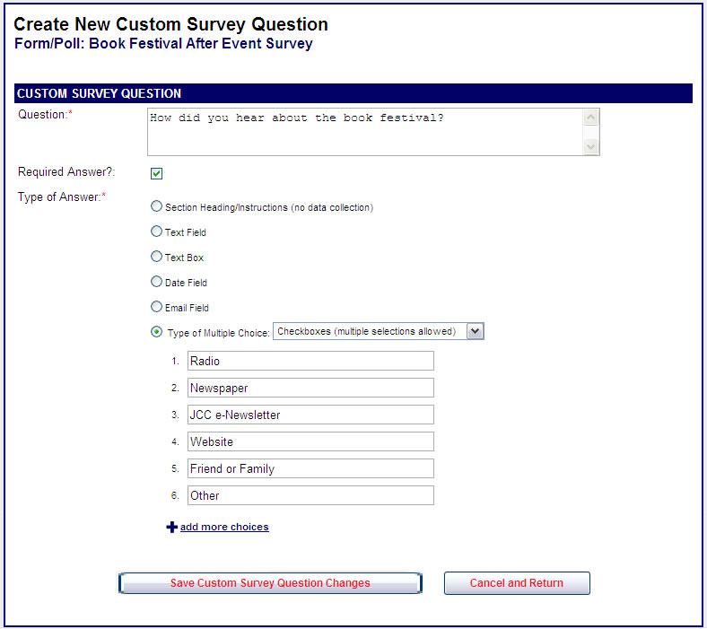Click into the Question text area

click(x=364, y=132)
